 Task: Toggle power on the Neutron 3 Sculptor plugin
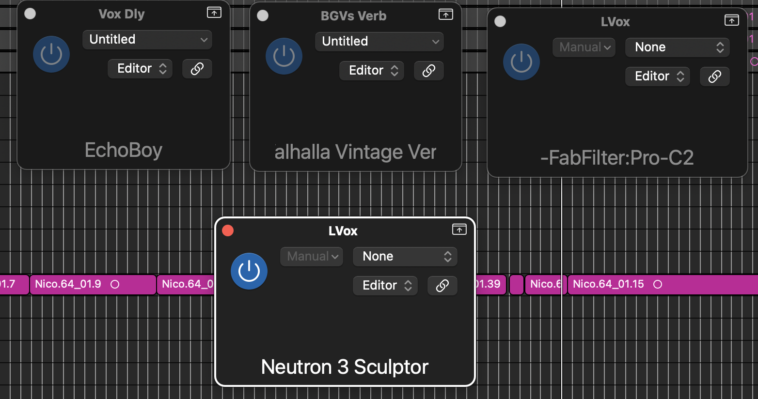249,271
